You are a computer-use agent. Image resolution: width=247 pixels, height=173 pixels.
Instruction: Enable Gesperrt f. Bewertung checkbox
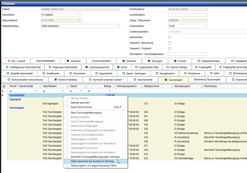click(170, 43)
